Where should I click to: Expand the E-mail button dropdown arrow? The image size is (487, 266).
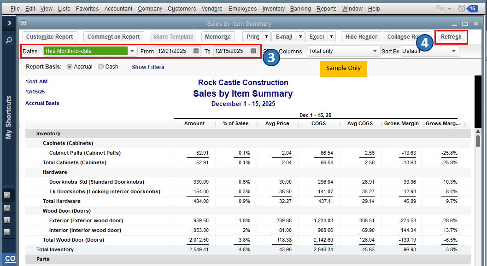point(300,37)
